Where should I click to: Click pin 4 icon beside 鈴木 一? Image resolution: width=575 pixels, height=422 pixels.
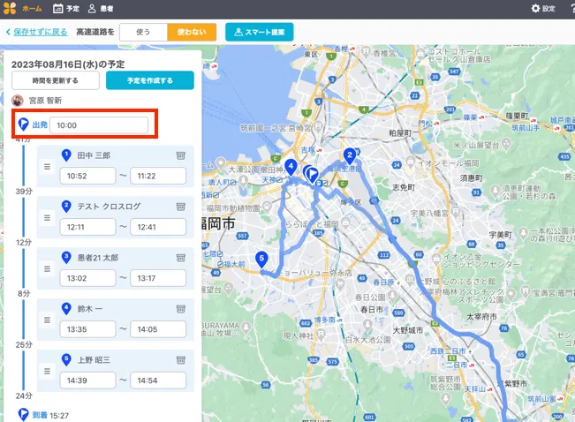(66, 308)
